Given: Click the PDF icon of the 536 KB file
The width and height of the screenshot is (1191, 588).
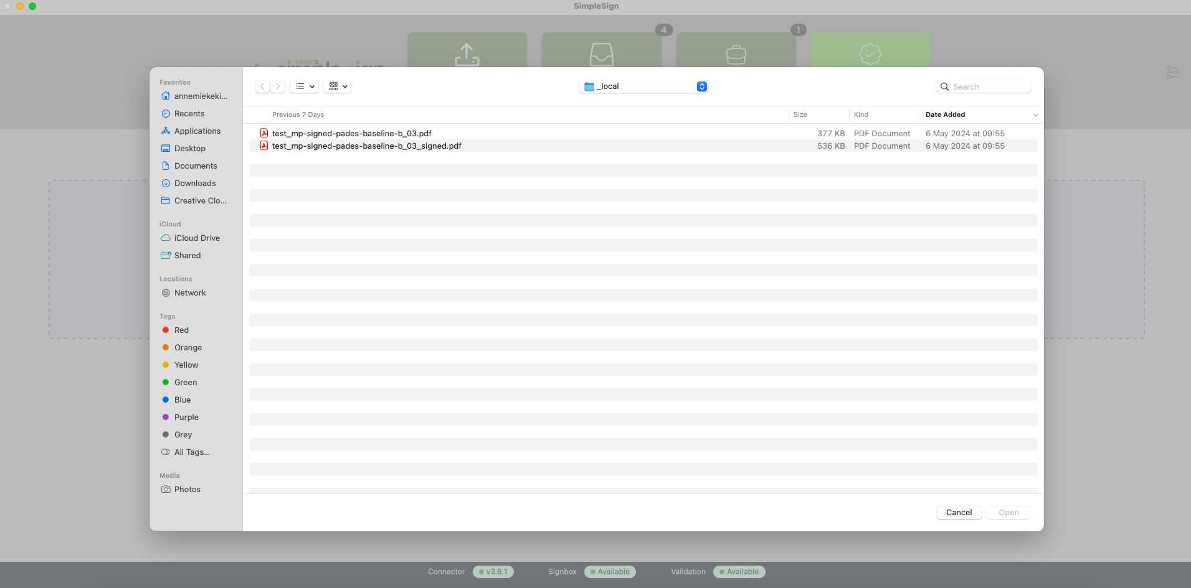Looking at the screenshot, I should (x=264, y=146).
